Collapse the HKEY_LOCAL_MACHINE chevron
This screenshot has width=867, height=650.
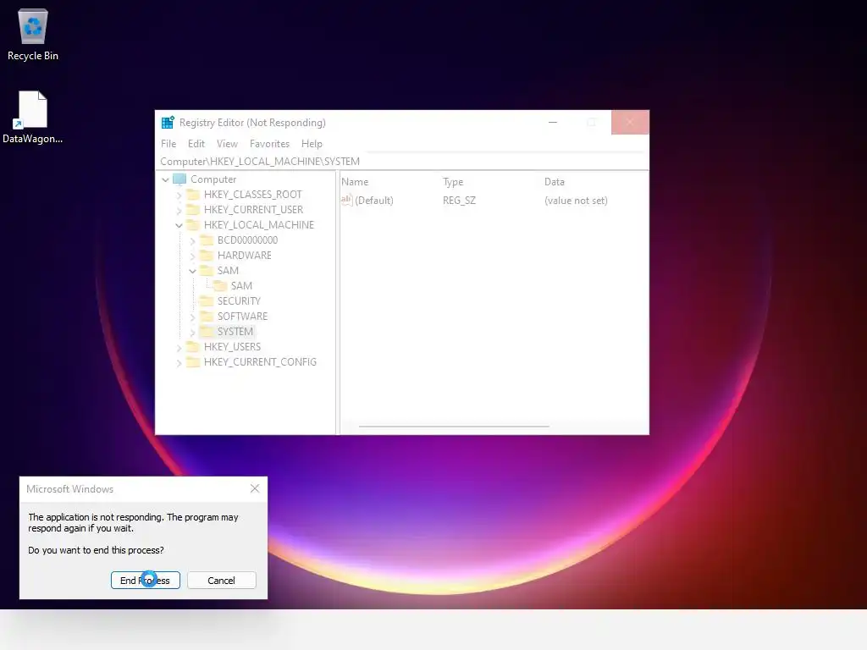click(x=179, y=225)
